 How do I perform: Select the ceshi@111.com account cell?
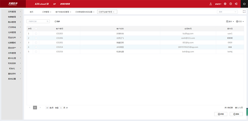click(188, 38)
